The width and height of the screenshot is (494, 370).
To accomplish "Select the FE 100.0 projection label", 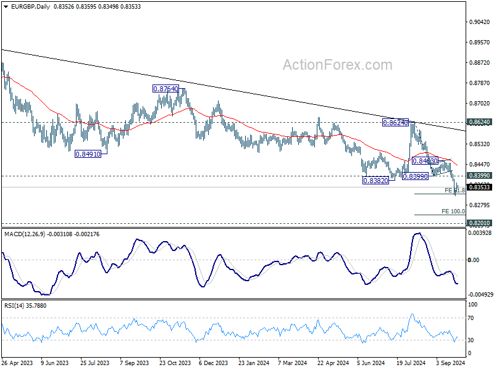I will pos(453,211).
